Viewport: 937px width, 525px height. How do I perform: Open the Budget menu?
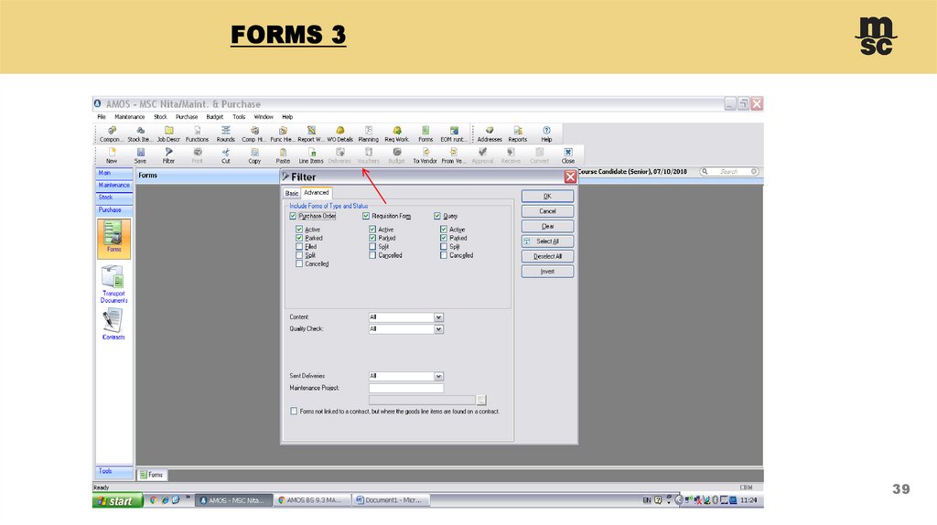coord(214,117)
